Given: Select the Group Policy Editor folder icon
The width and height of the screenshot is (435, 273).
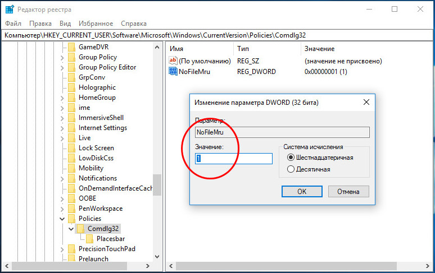Looking at the screenshot, I should pos(71,67).
